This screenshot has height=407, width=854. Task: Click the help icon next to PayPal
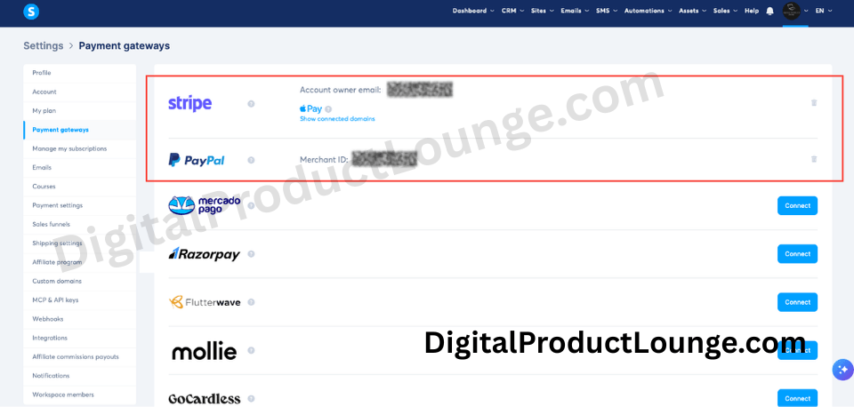251,160
